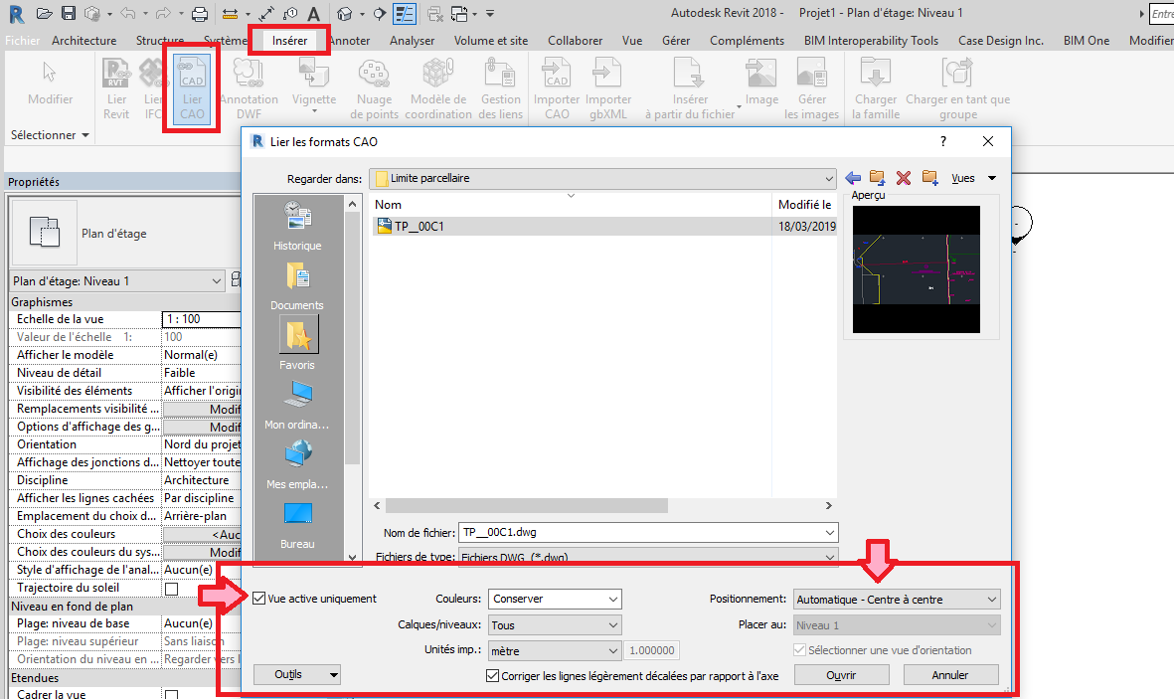
Task: Switch to the Insérer ribbon tab
Action: point(289,41)
